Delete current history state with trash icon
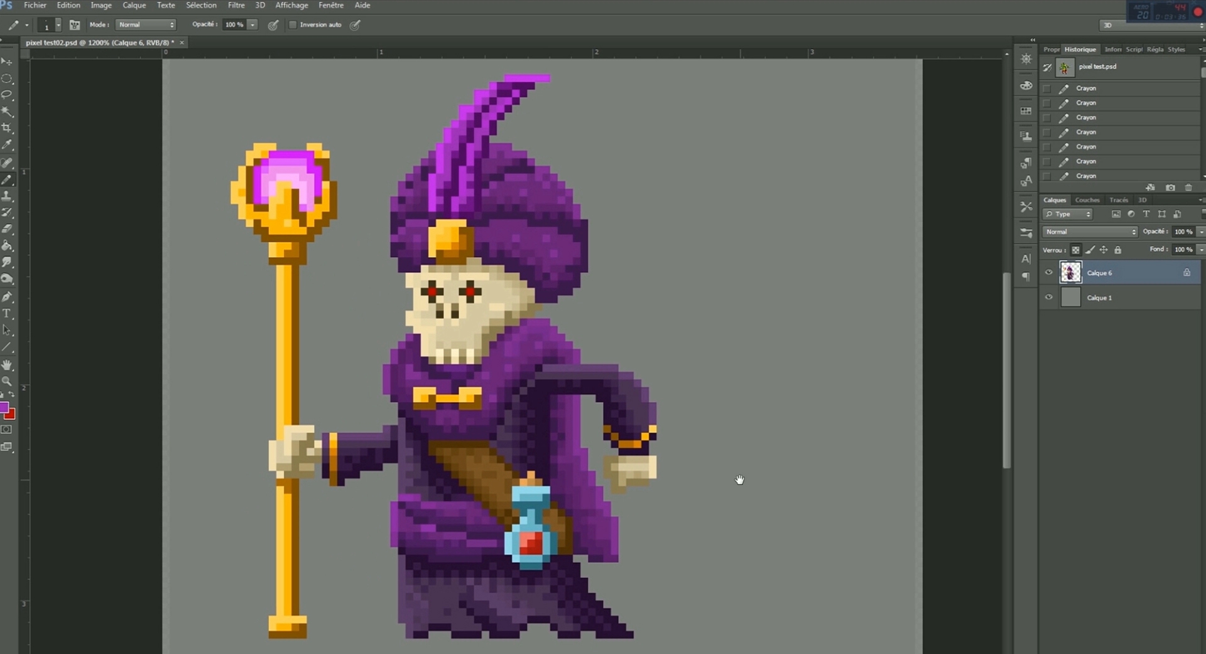The image size is (1206, 654). click(x=1188, y=188)
